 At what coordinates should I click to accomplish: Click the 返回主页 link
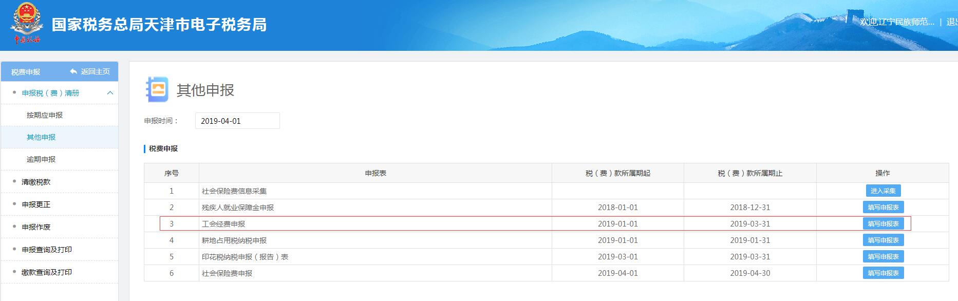[x=95, y=71]
